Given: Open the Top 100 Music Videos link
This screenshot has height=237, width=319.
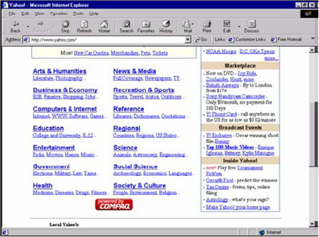Looking at the screenshot, I should click(x=230, y=147).
